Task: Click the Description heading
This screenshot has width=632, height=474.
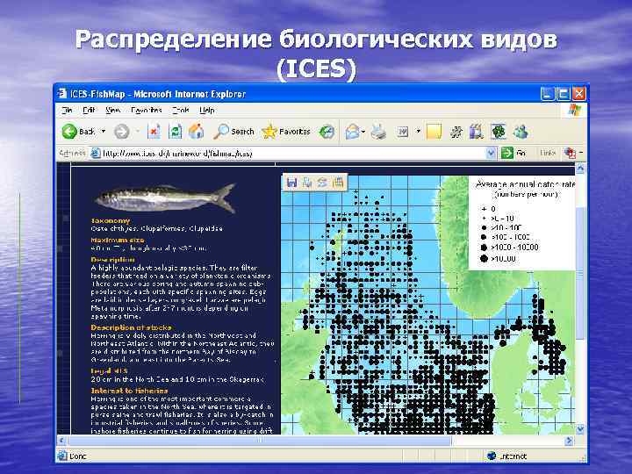Action: (112, 260)
